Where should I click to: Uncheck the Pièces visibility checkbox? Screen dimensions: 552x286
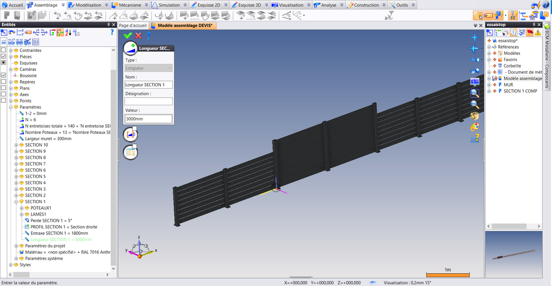click(4, 57)
